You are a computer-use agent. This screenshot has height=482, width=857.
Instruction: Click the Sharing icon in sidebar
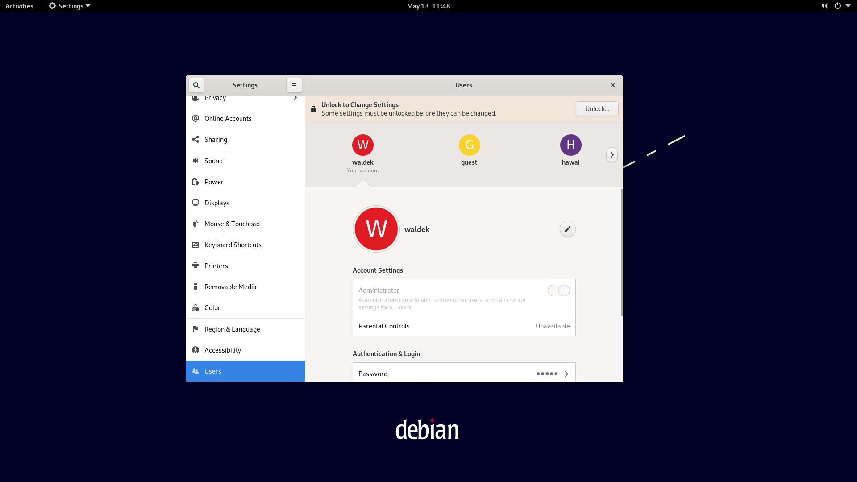[x=196, y=139]
